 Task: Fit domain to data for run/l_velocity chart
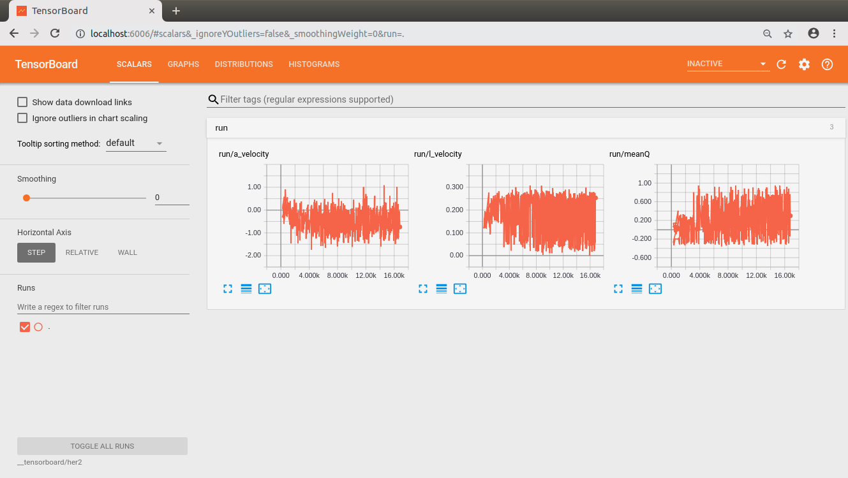pyautogui.click(x=460, y=289)
